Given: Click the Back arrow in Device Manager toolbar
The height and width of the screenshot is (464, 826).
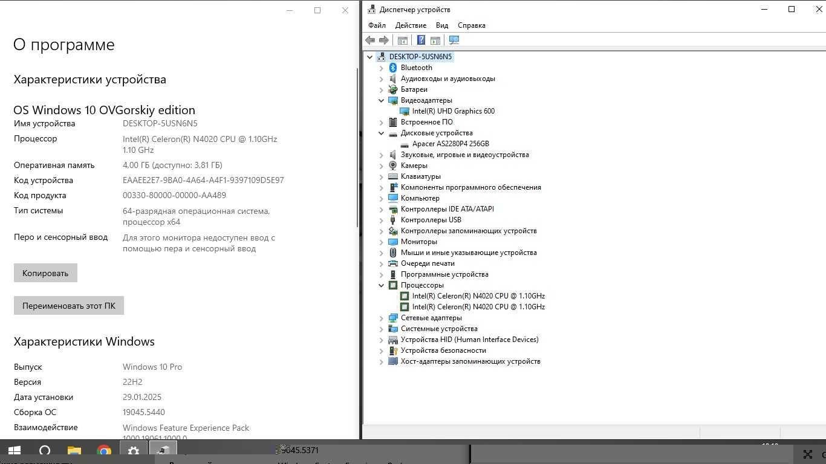Looking at the screenshot, I should coord(370,40).
